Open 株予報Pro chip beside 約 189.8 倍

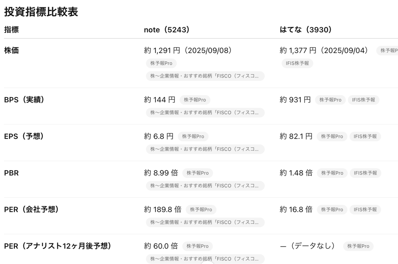pyautogui.click(x=201, y=209)
